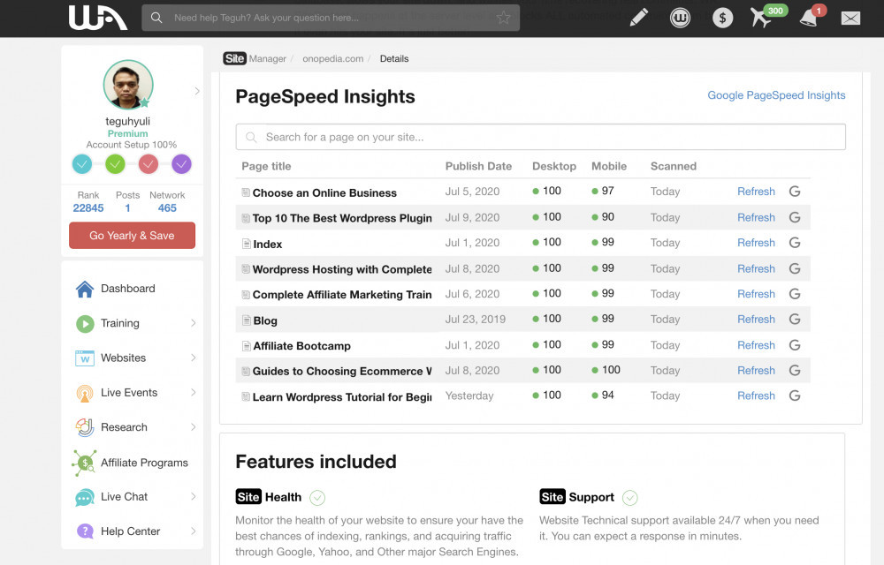Click mobile score 90 for Top 10 Plugin
The image size is (884, 565).
coord(607,216)
